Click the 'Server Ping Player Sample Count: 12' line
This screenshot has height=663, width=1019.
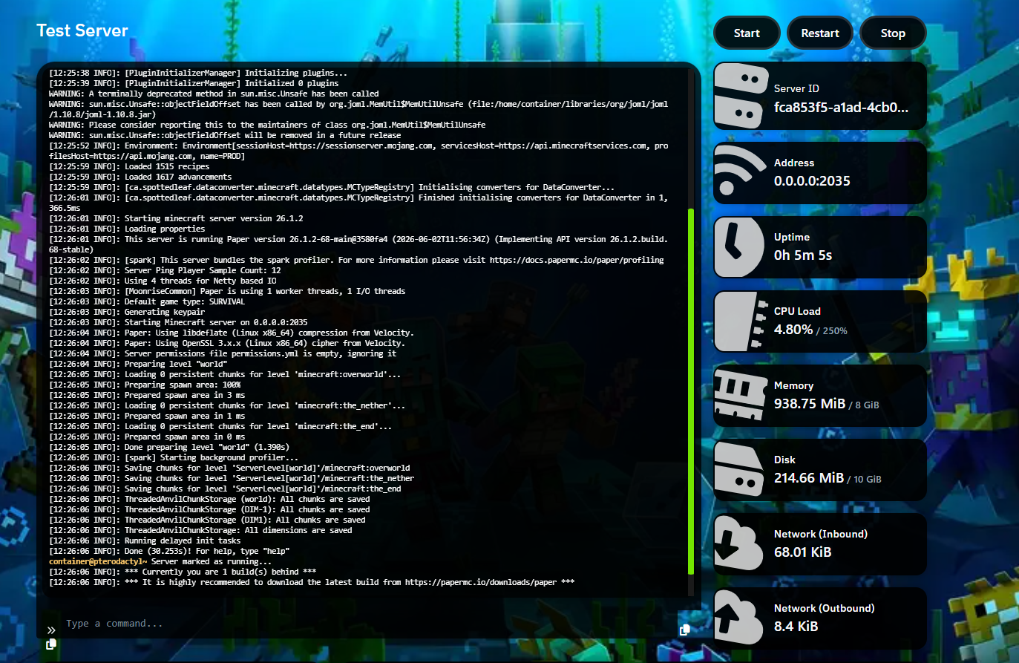tap(165, 270)
